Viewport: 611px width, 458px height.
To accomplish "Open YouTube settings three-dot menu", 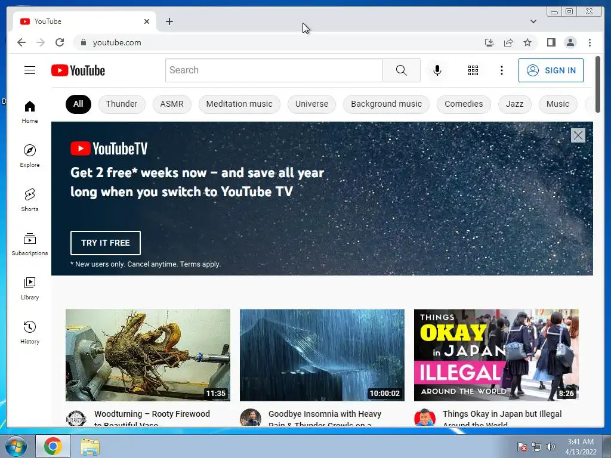I will [501, 70].
